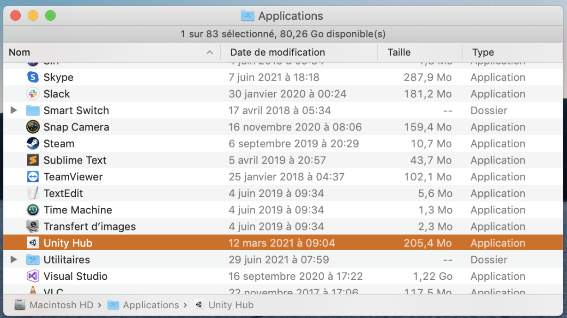This screenshot has width=567, height=318.
Task: Click the Utilitaires folder icon
Action: 33,260
